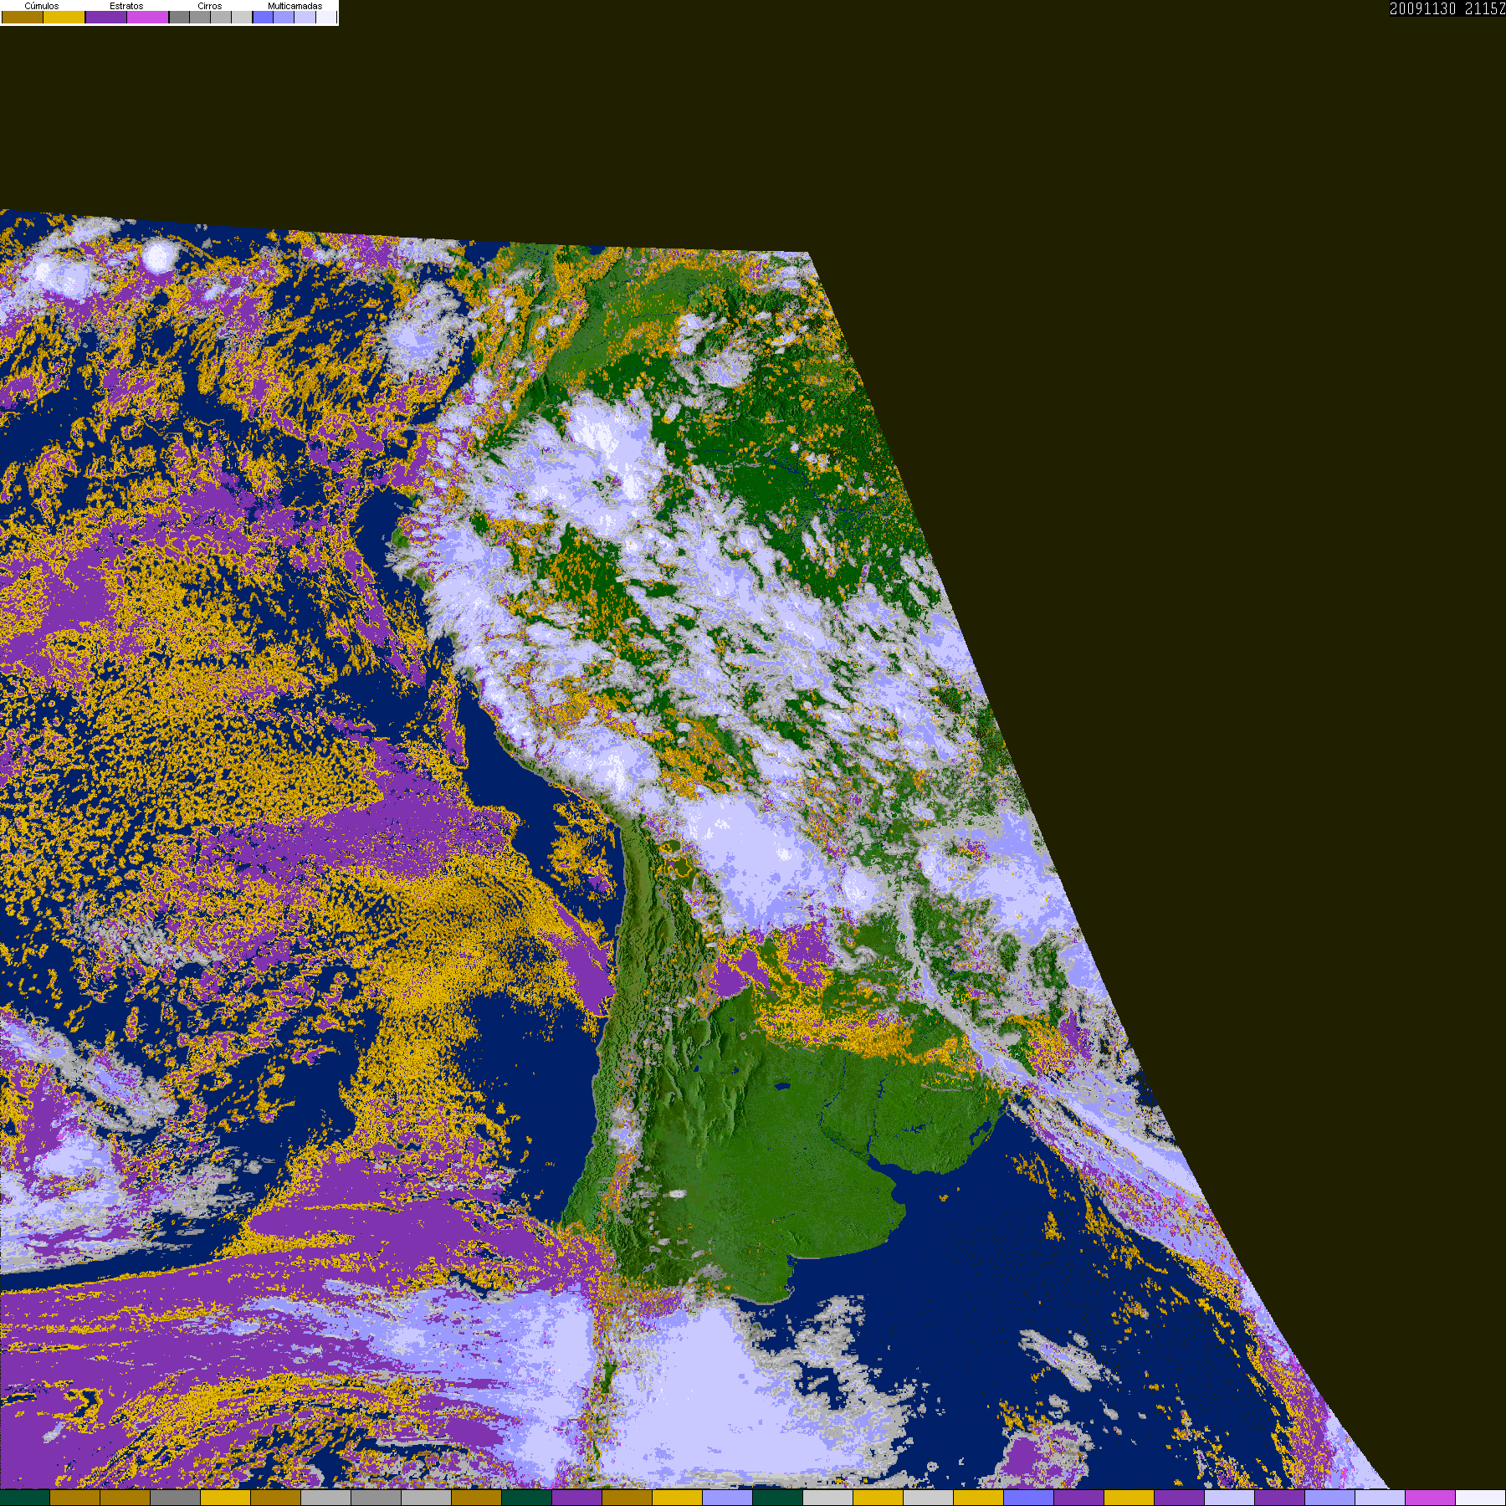The height and width of the screenshot is (1506, 1506).
Task: Click the bright round cloud top-left of image
Action: (x=159, y=255)
